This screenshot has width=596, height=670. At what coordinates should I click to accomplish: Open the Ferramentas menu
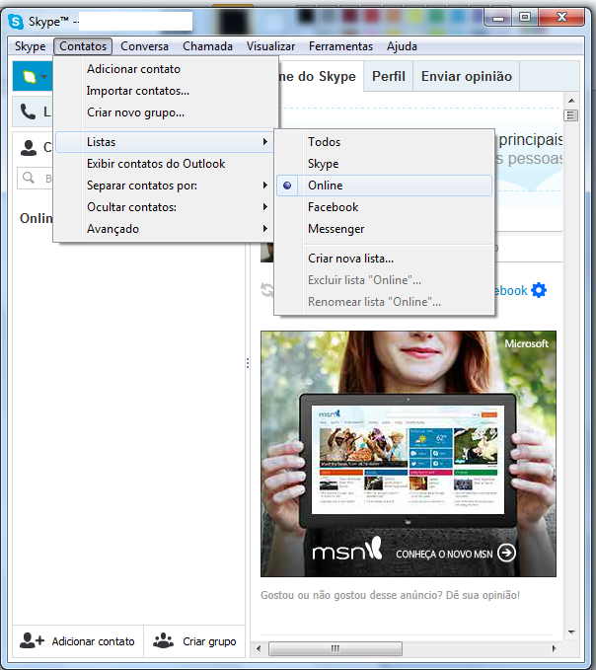(341, 46)
